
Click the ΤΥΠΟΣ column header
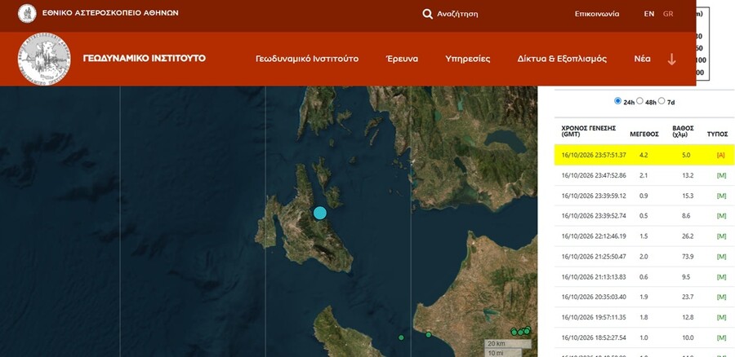717,134
